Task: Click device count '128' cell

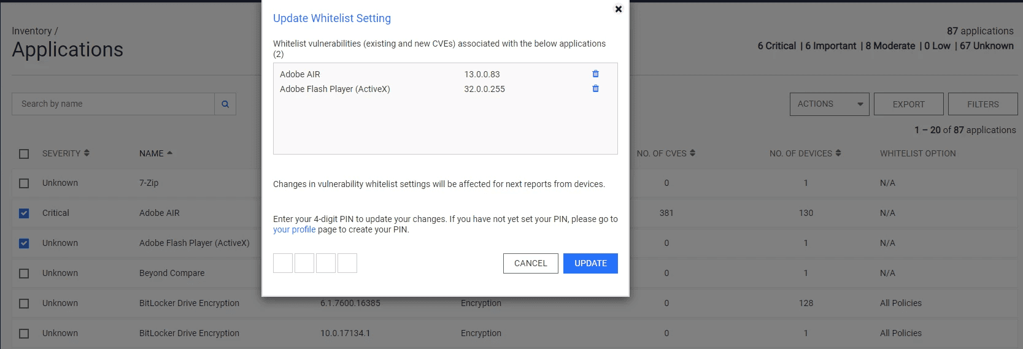Action: click(806, 303)
